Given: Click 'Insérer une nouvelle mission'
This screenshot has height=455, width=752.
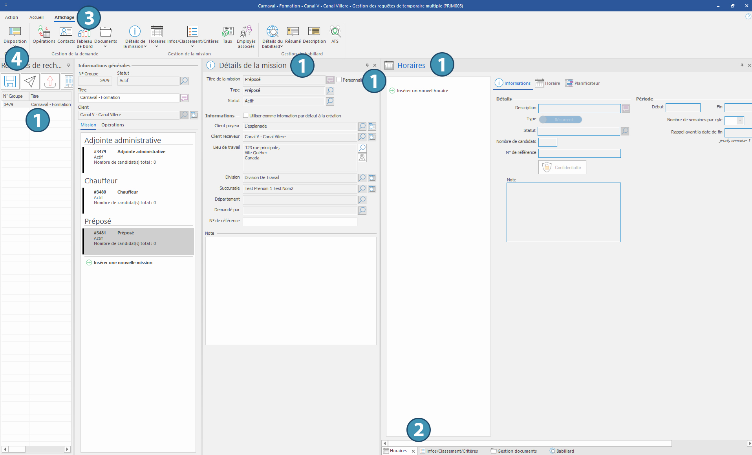Looking at the screenshot, I should click(x=123, y=263).
